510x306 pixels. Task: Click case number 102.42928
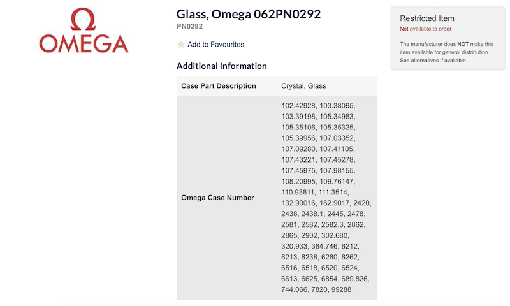tap(298, 105)
